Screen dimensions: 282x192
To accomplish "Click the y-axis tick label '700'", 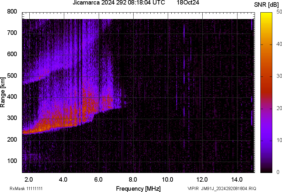I will point(12,33).
